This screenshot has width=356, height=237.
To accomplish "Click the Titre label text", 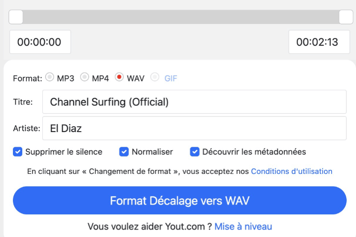I will [23, 102].
